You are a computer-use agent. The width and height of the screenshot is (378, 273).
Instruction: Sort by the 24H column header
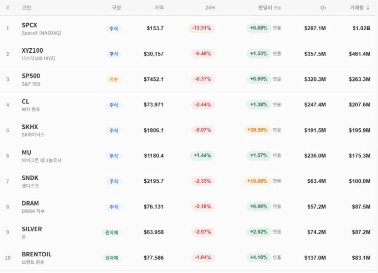[x=210, y=8]
